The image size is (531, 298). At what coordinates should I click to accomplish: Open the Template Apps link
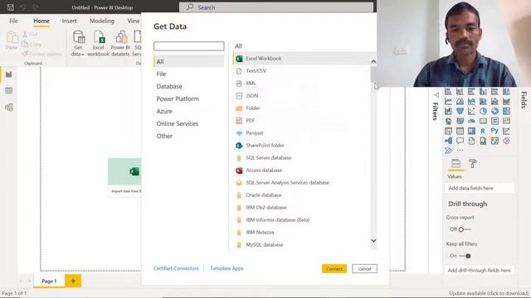click(227, 268)
